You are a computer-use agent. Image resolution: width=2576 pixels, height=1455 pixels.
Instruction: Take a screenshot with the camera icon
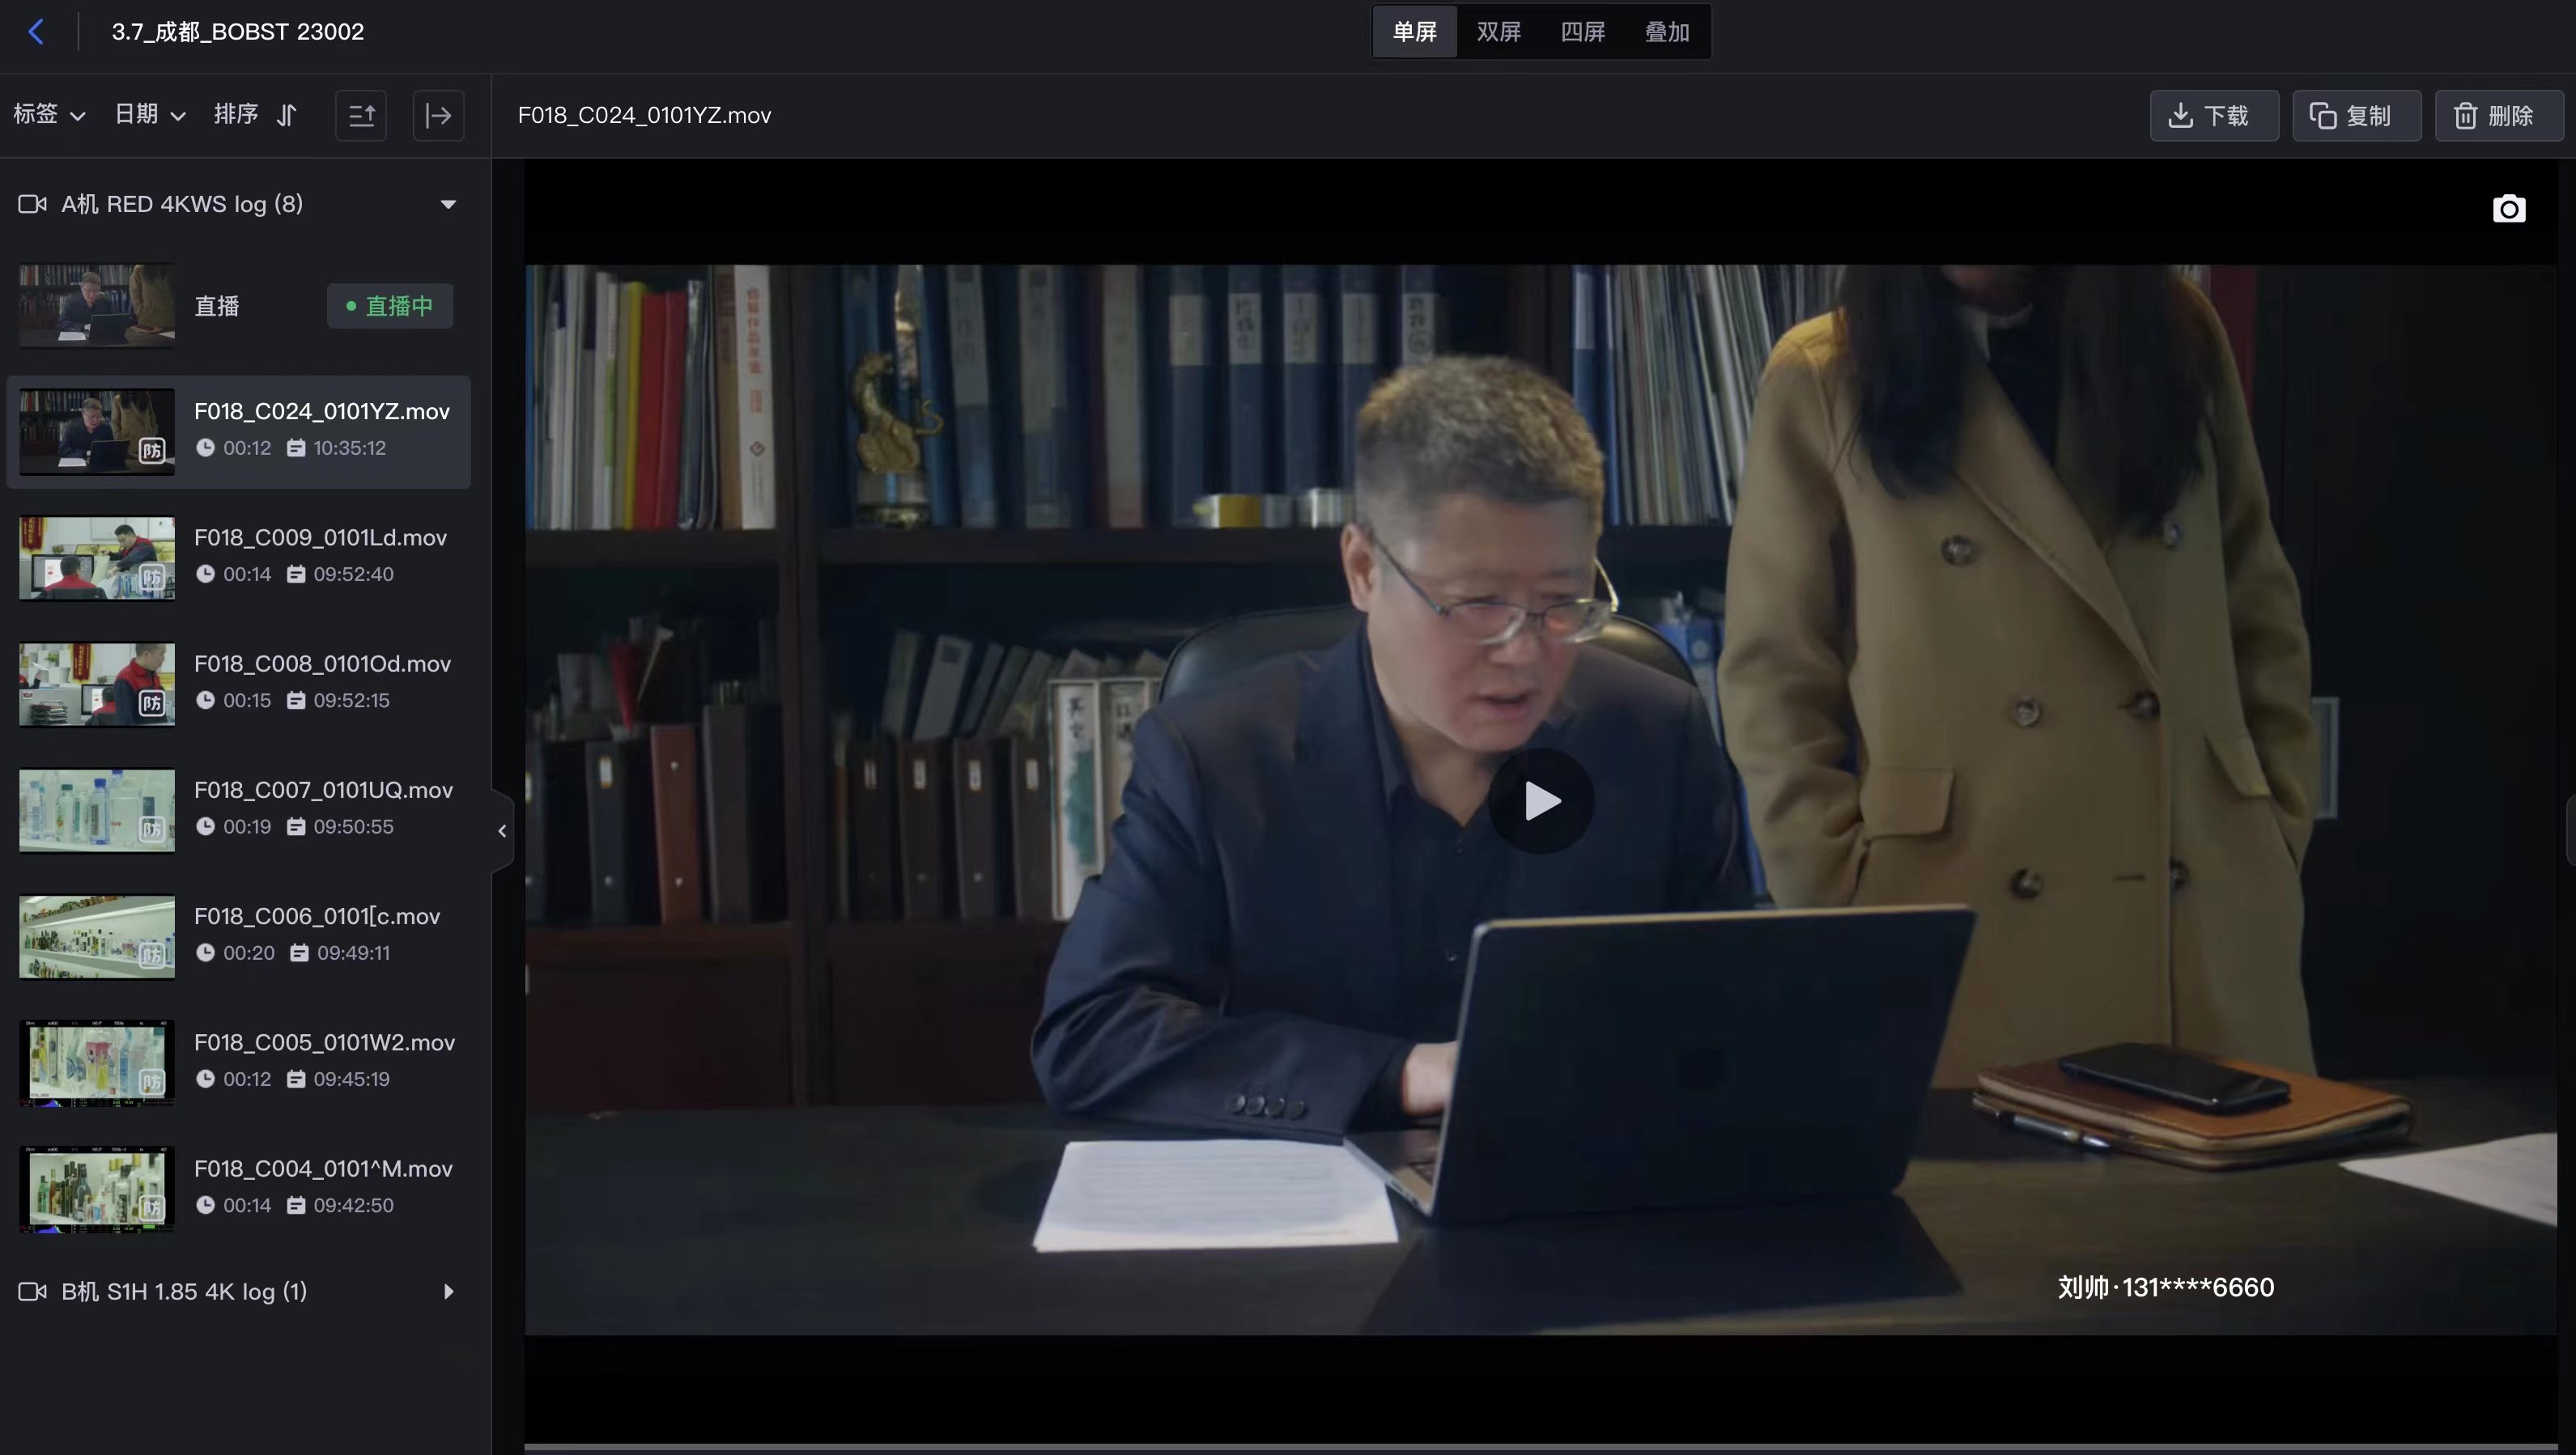tap(2508, 209)
